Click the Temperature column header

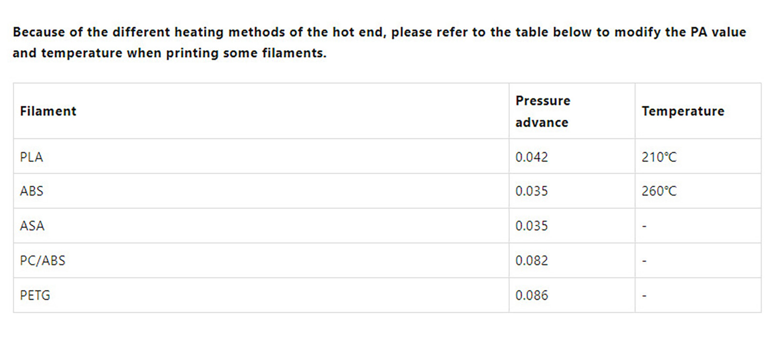tap(698, 111)
